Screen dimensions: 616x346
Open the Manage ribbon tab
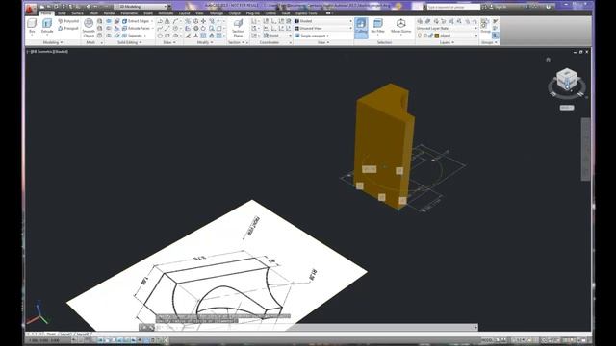coord(217,13)
